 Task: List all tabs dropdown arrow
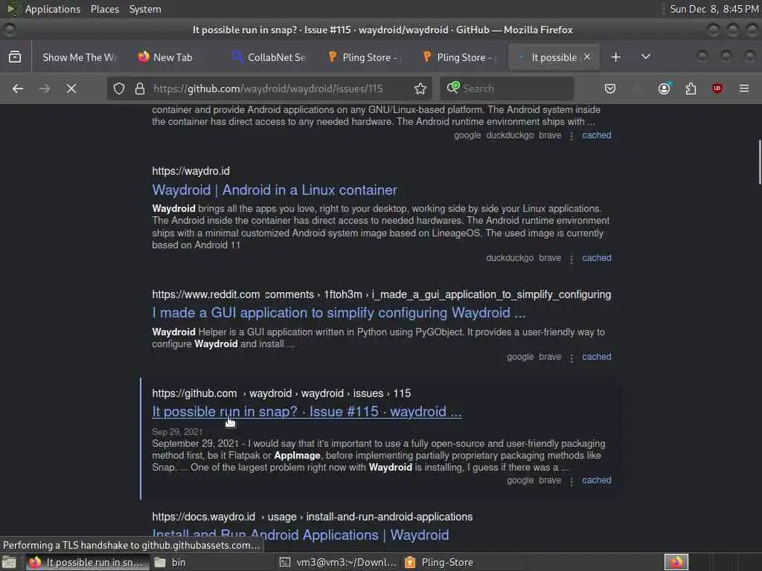click(x=645, y=57)
